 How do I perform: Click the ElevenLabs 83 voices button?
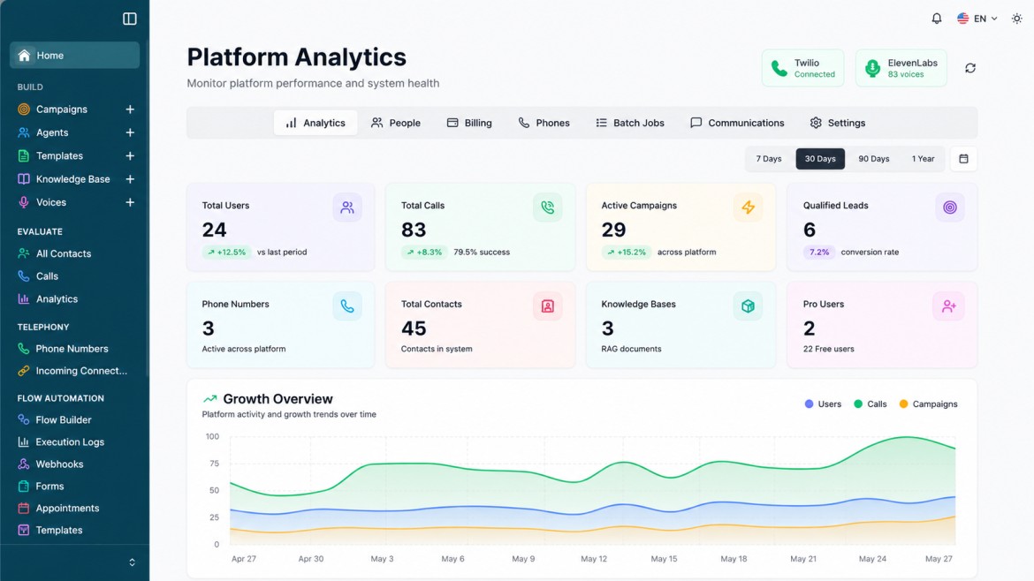click(x=901, y=68)
